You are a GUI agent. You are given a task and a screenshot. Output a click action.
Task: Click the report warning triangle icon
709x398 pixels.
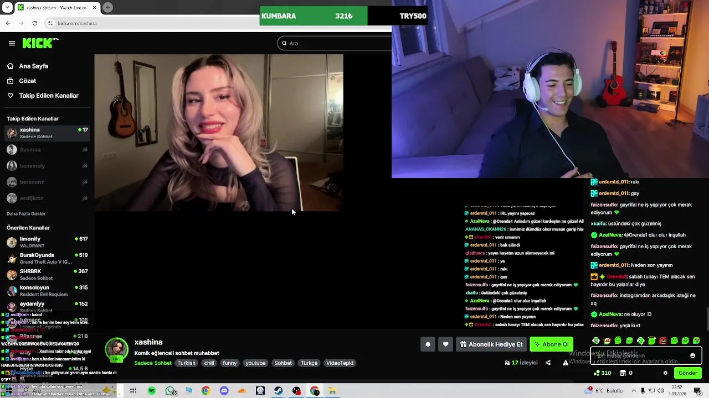(x=566, y=363)
